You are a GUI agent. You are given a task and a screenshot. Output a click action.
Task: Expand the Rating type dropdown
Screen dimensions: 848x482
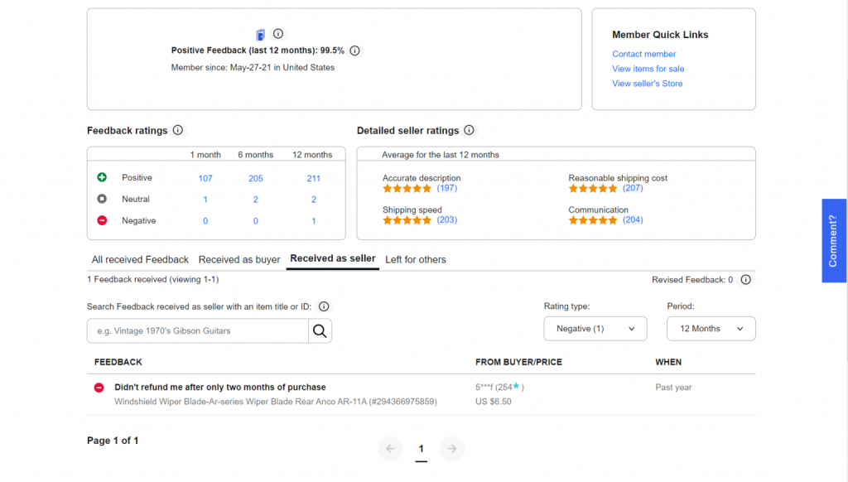595,329
